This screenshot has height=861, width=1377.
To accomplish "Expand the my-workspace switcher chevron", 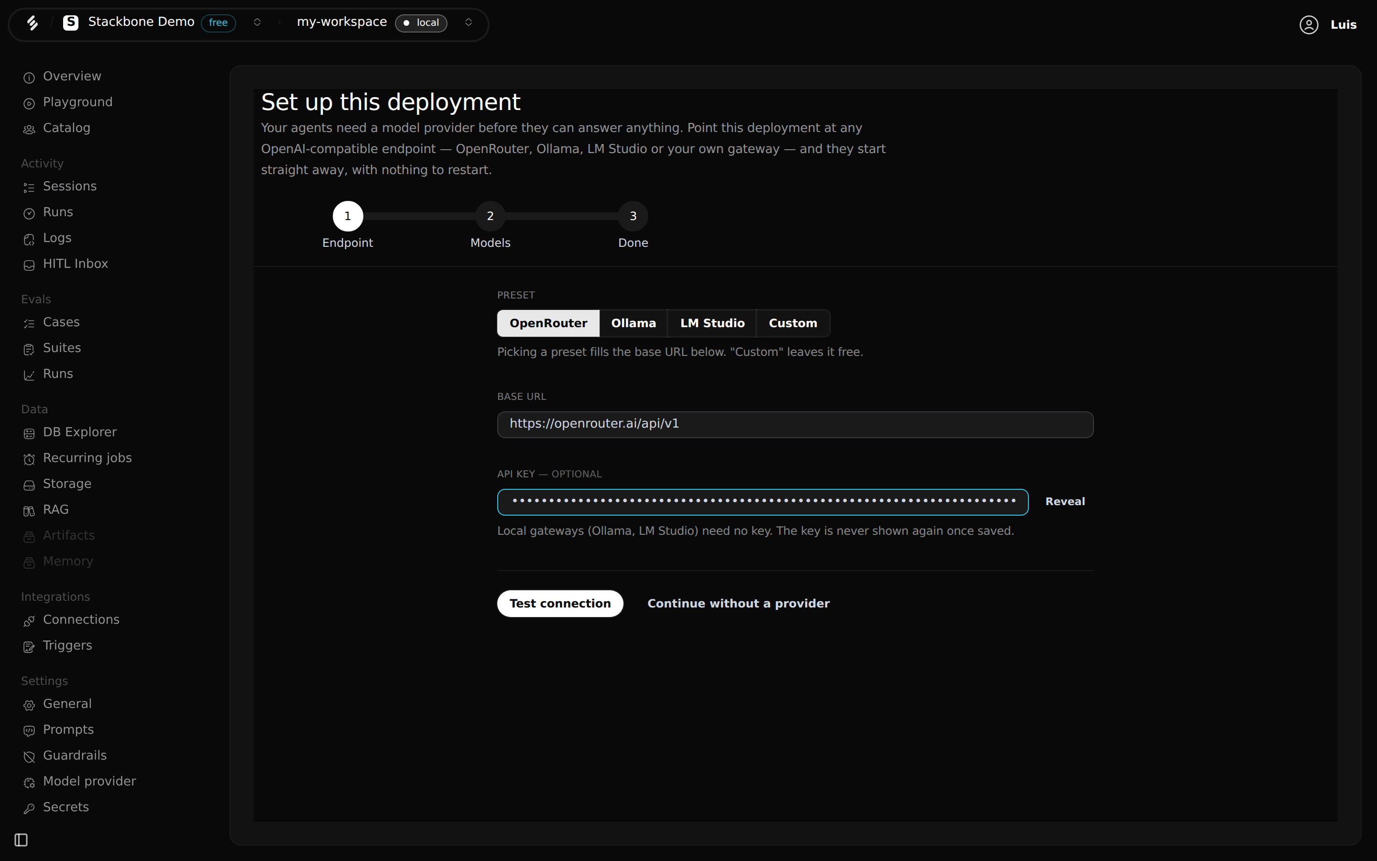I will (468, 22).
